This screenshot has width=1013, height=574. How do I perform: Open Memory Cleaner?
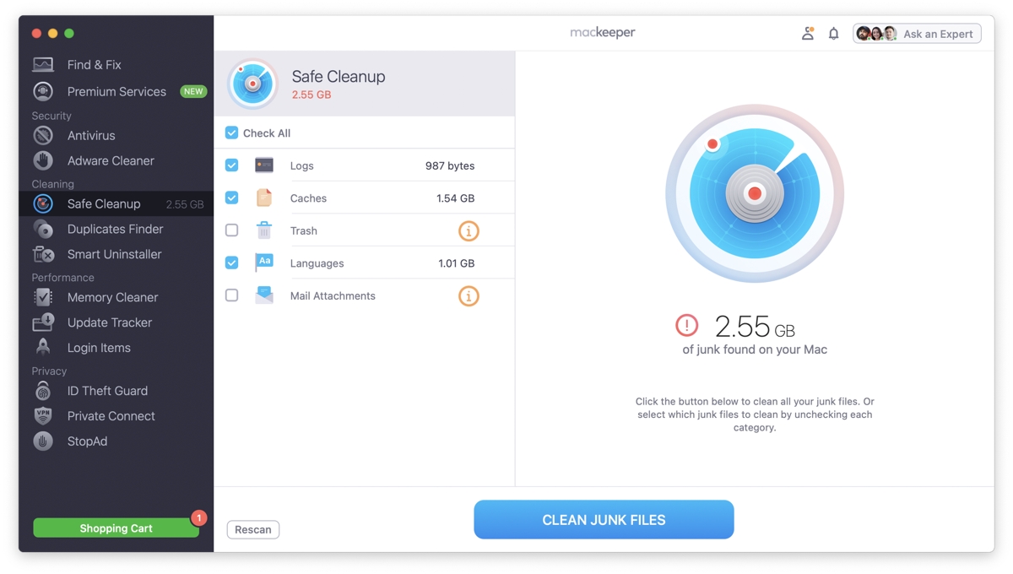113,297
